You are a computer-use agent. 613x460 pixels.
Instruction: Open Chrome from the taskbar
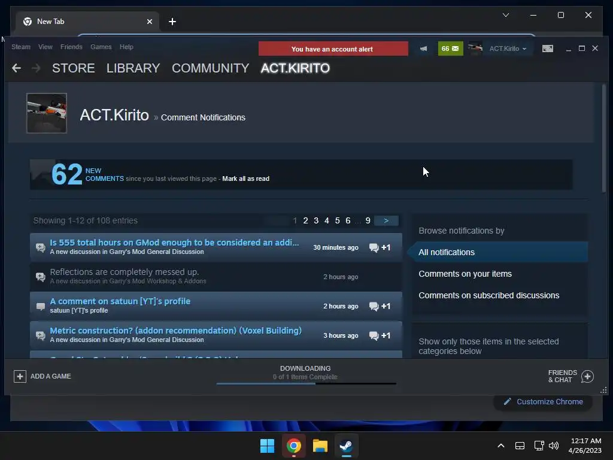[x=293, y=446]
